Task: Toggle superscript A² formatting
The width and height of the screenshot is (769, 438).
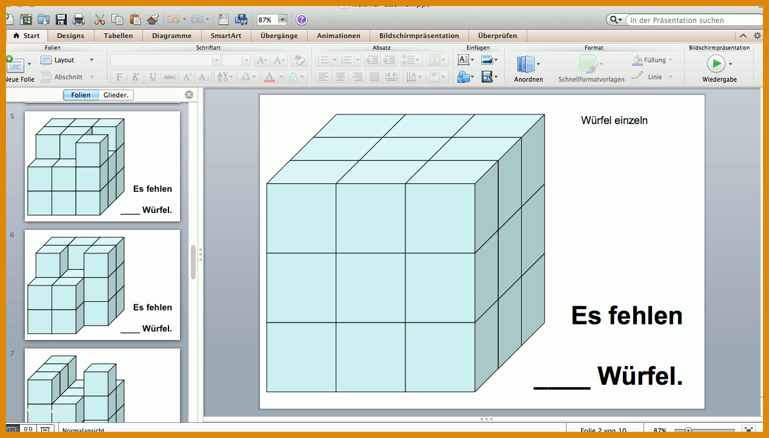Action: (x=187, y=77)
